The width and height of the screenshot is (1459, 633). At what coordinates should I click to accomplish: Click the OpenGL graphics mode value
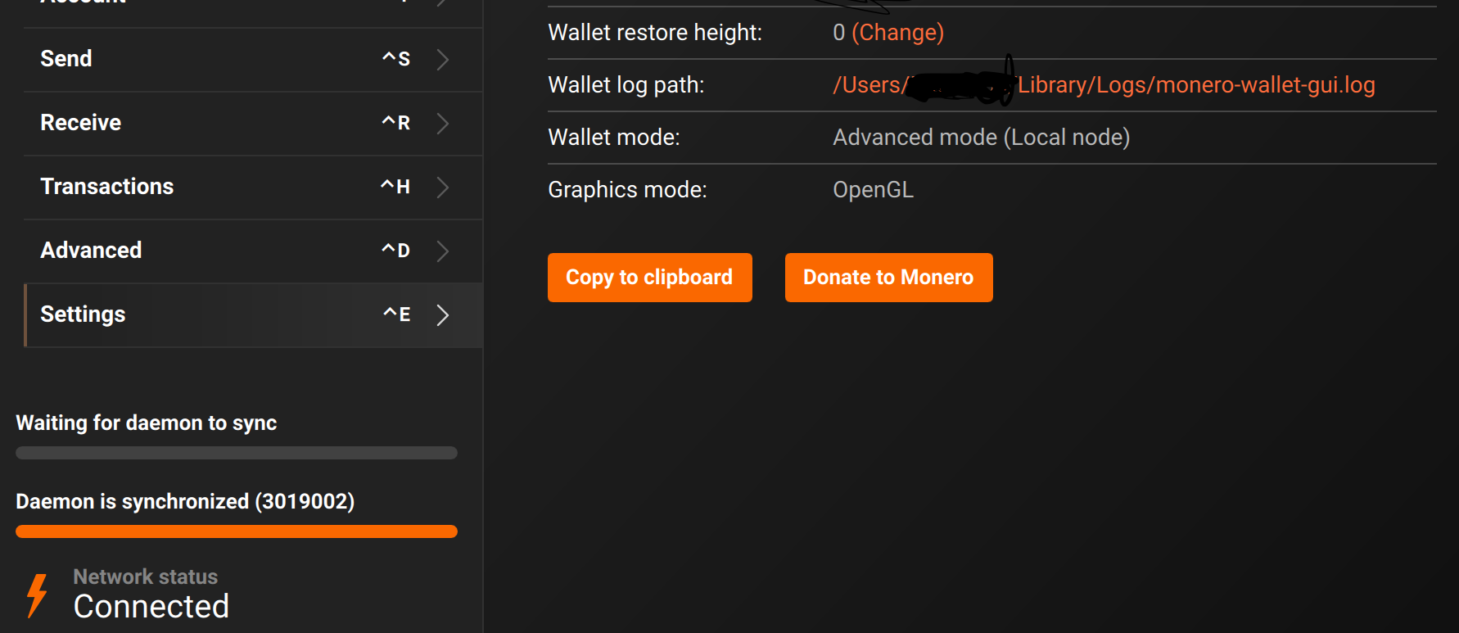873,190
